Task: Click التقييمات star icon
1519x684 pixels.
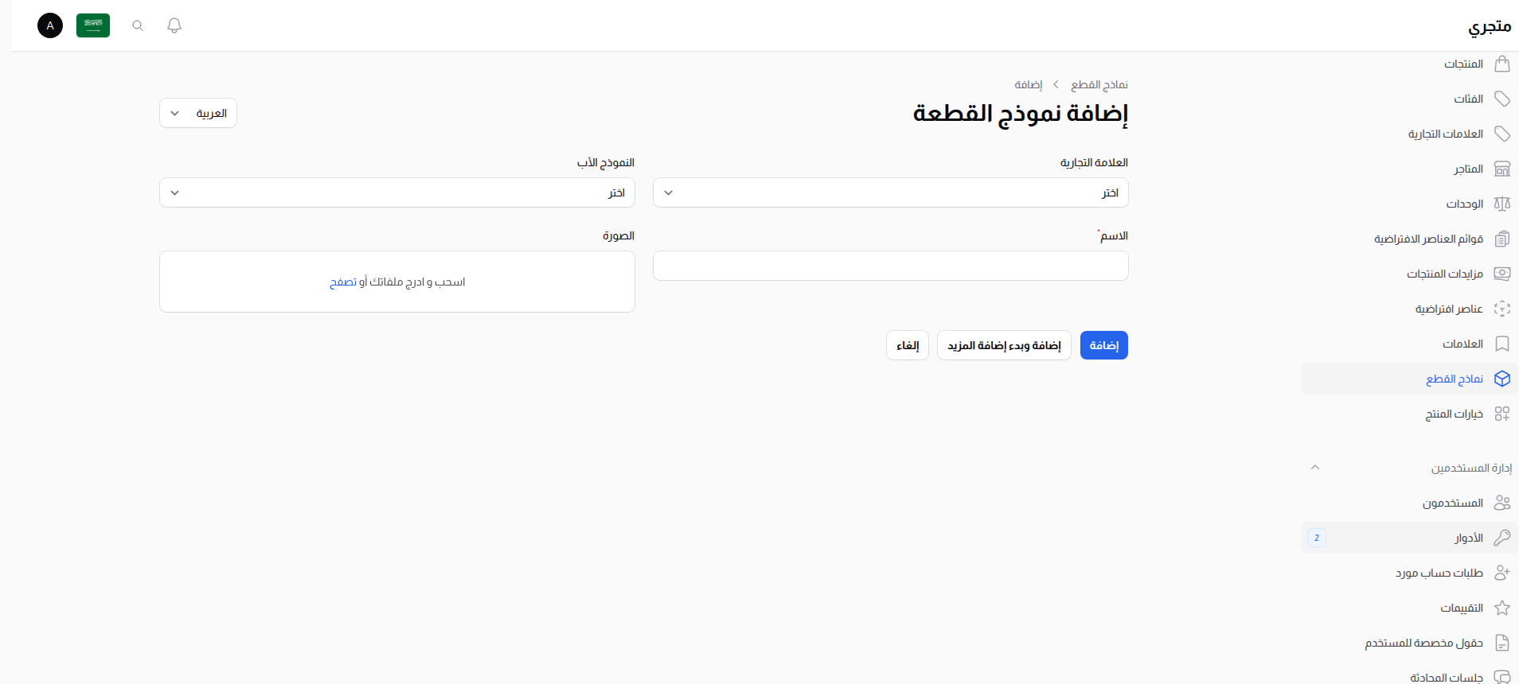Action: [1502, 608]
